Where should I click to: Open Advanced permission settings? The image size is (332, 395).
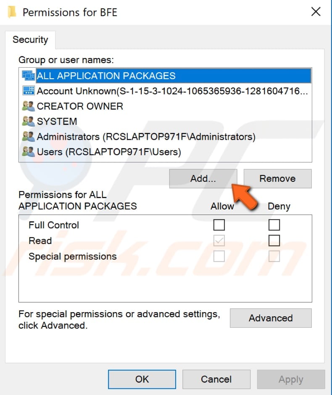(270, 318)
